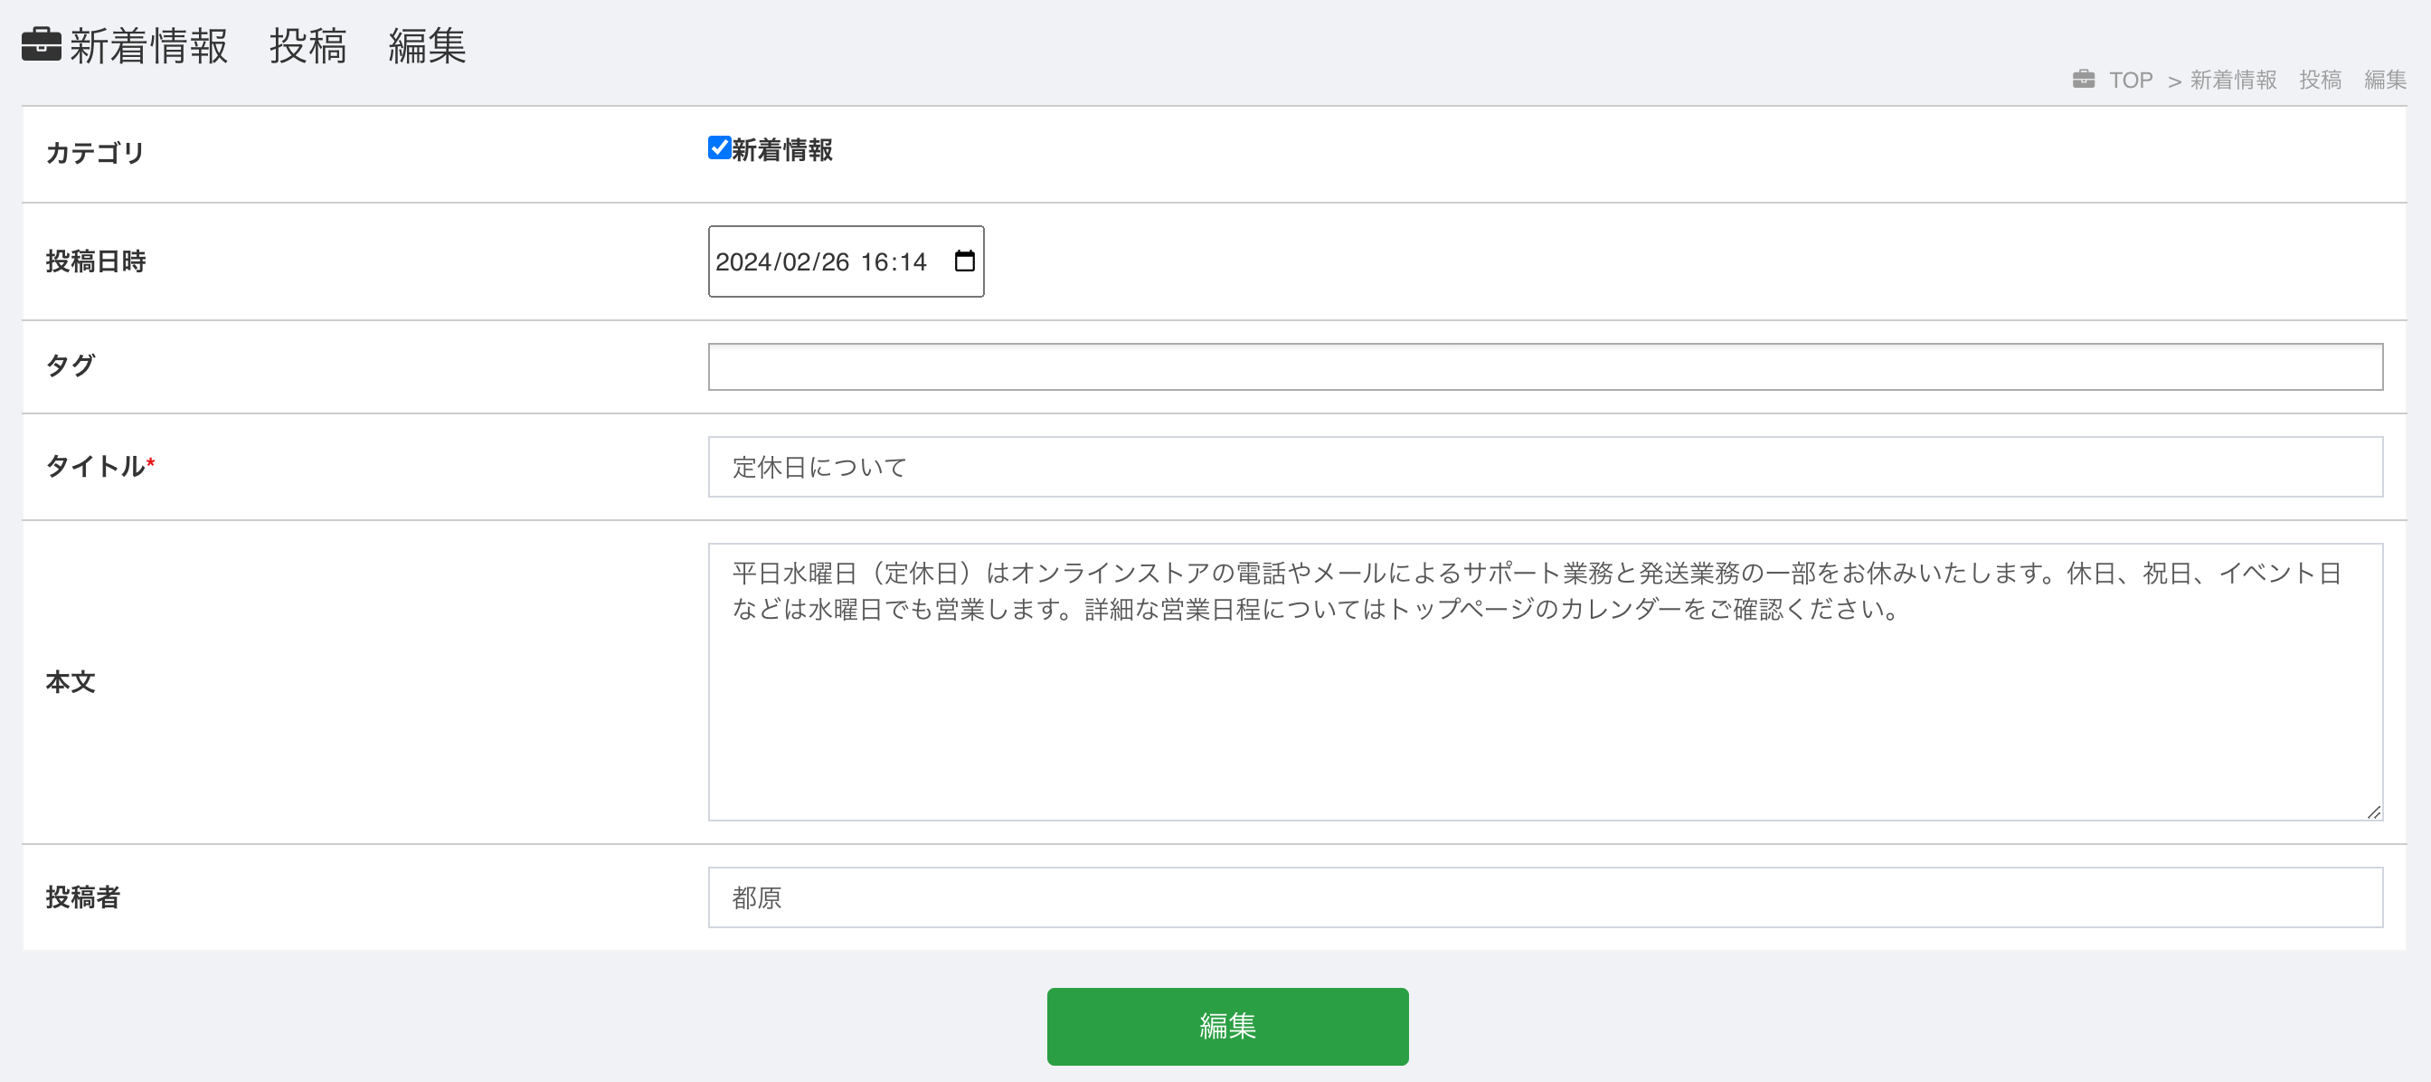
Task: Go to TOP via breadcrumb link
Action: pos(2130,81)
